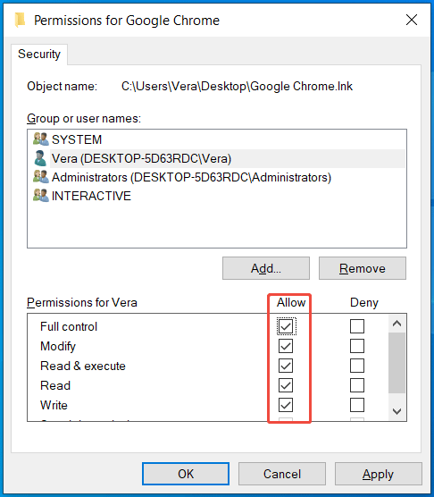Viewport: 434px width, 497px height.
Task: Check Deny box for Full control
Action: point(357,326)
